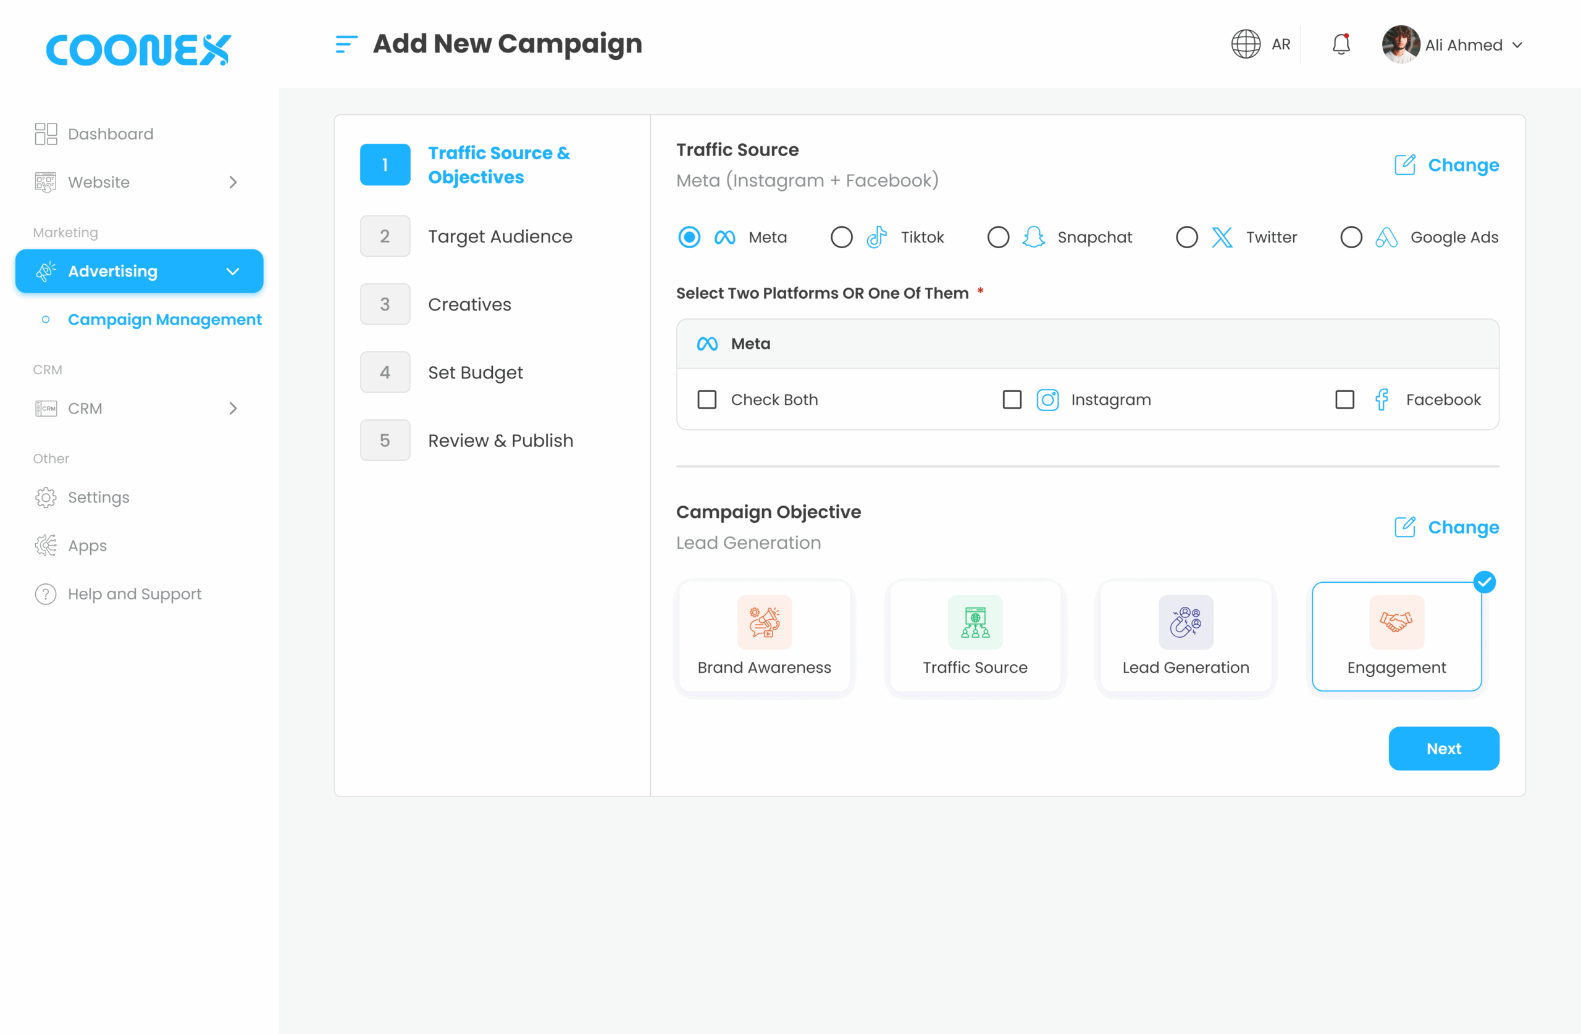
Task: Open Ali Ahmed profile dropdown
Action: (x=1517, y=45)
